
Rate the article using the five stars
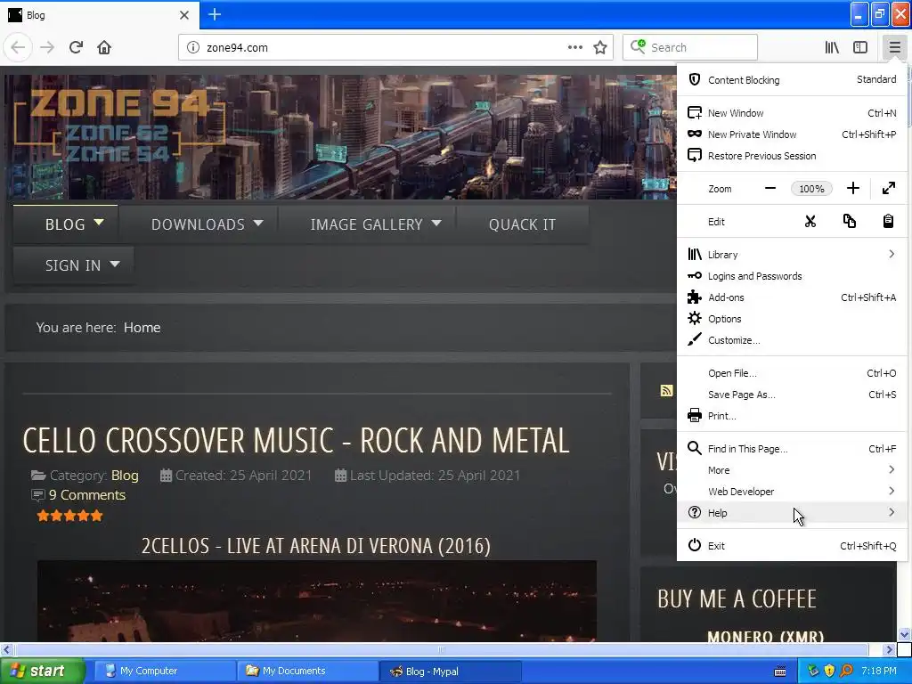(69, 516)
